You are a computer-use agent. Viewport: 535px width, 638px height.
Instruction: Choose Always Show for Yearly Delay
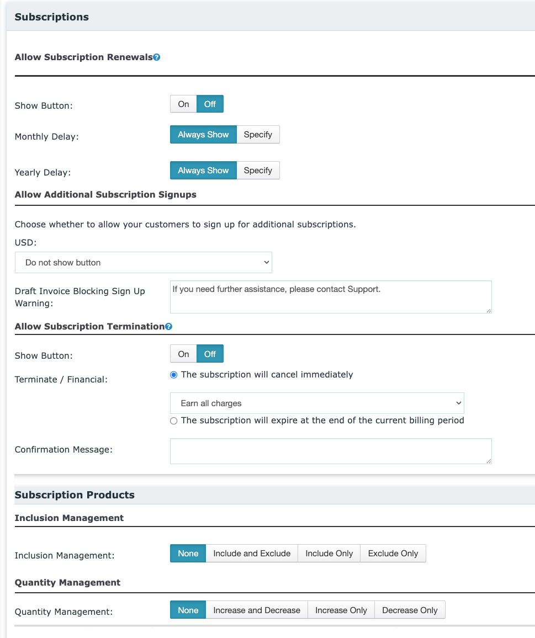pyautogui.click(x=203, y=171)
